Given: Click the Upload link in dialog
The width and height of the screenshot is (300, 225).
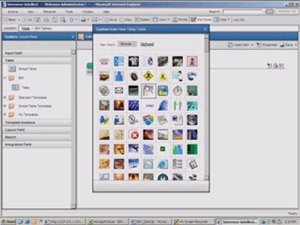Looking at the screenshot, I should point(147,44).
